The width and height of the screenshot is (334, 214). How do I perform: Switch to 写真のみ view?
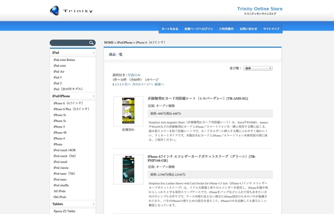pos(134,75)
